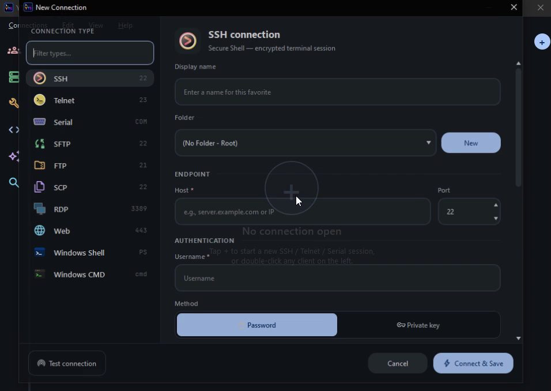Choose Windows Shell row in type list
Image resolution: width=551 pixels, height=391 pixels.
coord(90,253)
